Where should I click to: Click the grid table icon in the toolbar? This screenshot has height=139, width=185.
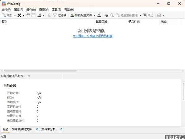(34, 15)
